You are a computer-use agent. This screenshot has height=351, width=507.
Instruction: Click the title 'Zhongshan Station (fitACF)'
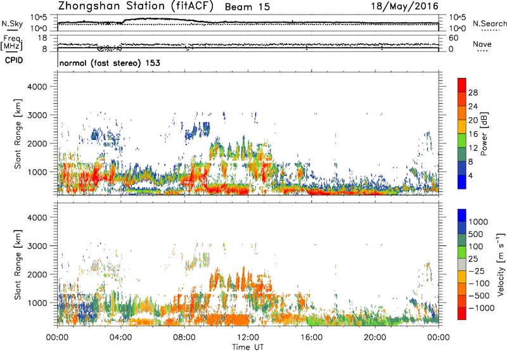click(136, 6)
